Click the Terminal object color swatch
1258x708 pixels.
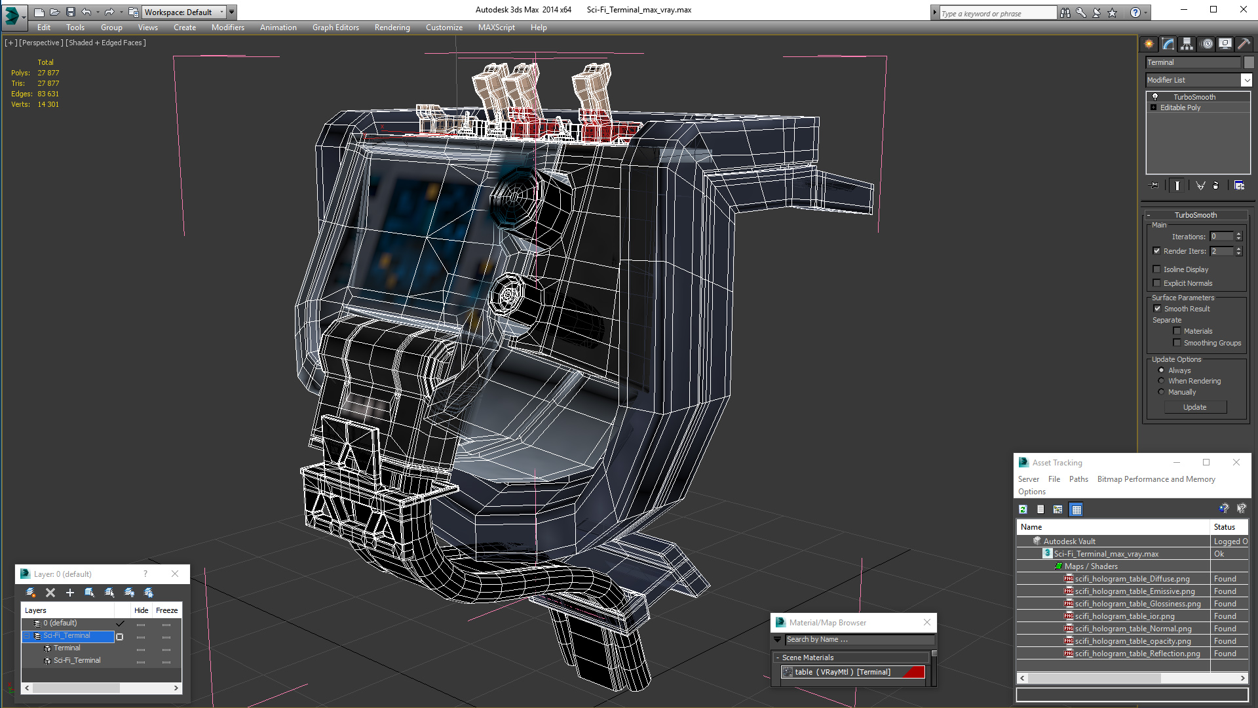click(x=1249, y=62)
